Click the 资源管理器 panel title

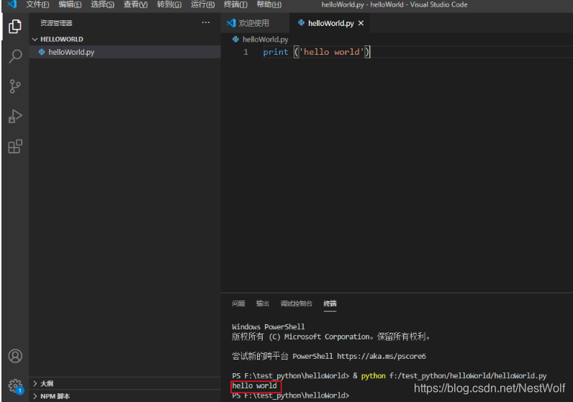point(56,23)
